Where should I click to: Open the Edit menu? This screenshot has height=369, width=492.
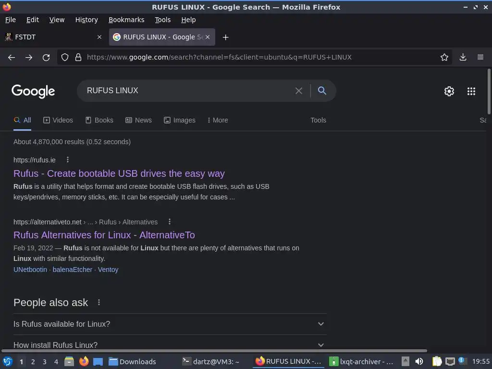tap(33, 20)
